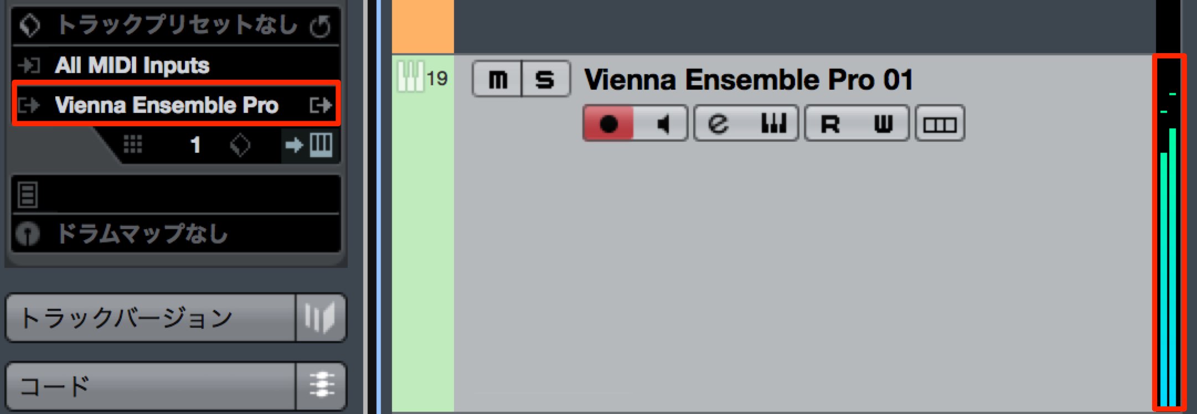Image resolution: width=1197 pixels, height=414 pixels.
Task: Open edit channel settings (e) button
Action: pos(719,123)
